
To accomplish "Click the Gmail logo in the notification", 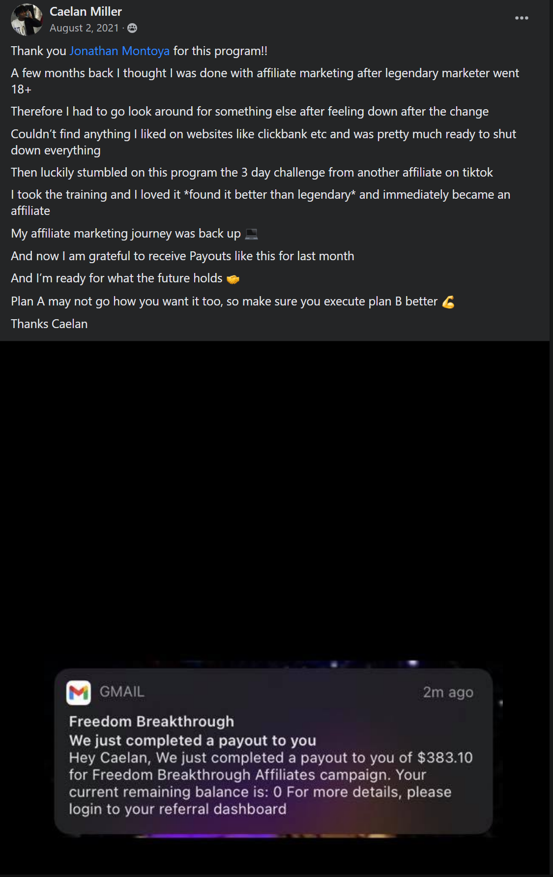I will pyautogui.click(x=79, y=693).
